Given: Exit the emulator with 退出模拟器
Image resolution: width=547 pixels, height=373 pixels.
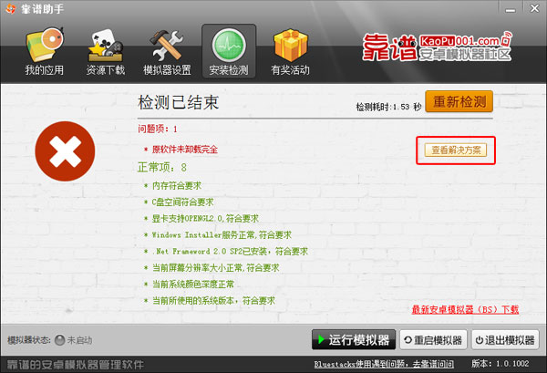Looking at the screenshot, I should [505, 340].
